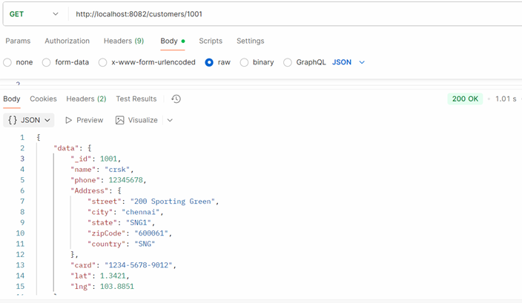Viewport: 522px width, 303px height.
Task: View the response Headers (2) tab
Action: (86, 99)
